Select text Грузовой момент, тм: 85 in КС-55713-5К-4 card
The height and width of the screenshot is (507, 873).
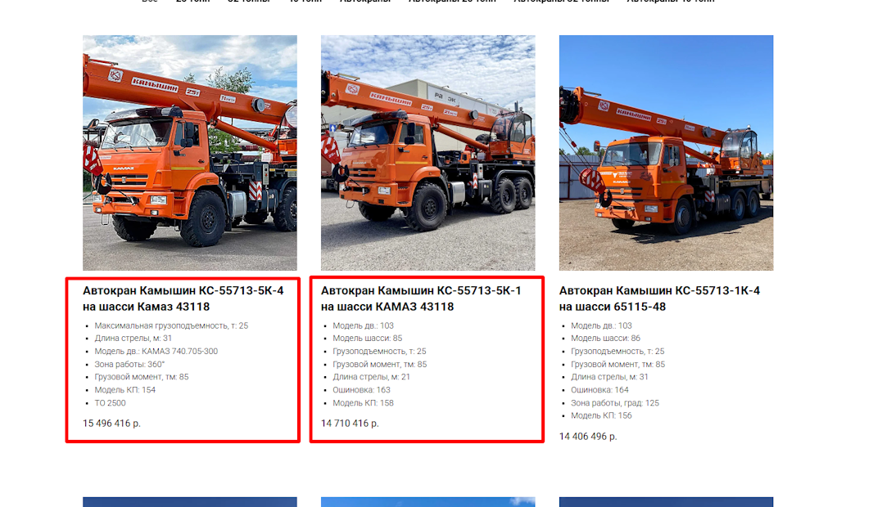tap(142, 377)
